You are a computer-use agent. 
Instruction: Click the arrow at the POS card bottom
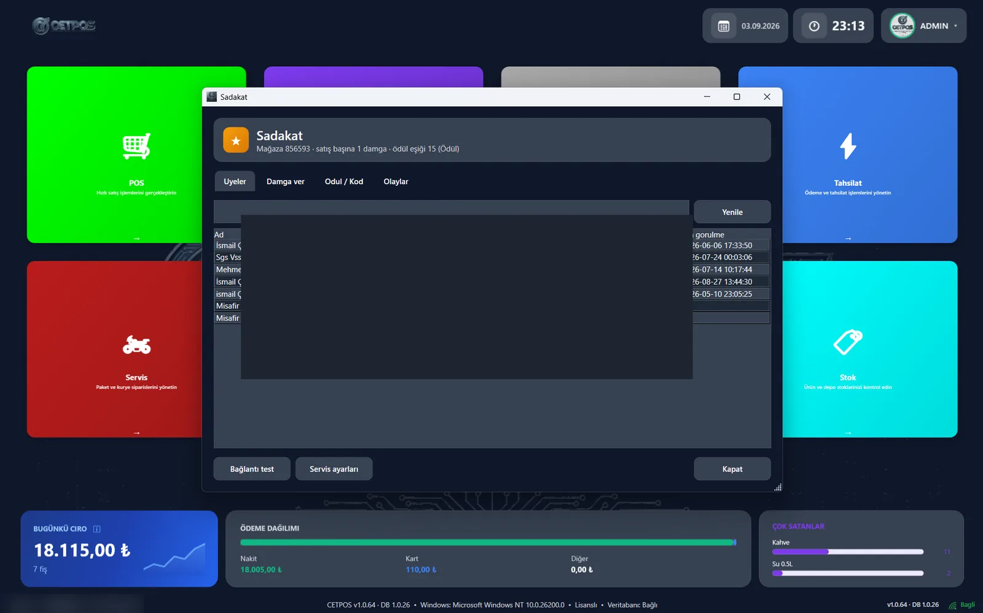(136, 238)
